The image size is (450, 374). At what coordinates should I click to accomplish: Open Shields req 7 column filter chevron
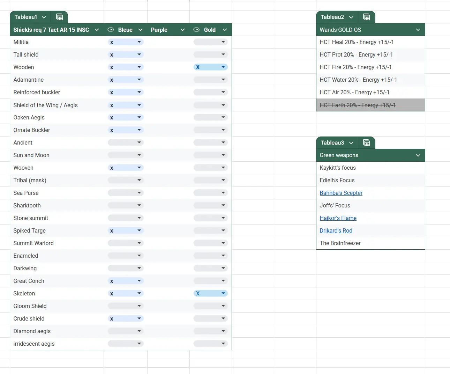click(97, 30)
